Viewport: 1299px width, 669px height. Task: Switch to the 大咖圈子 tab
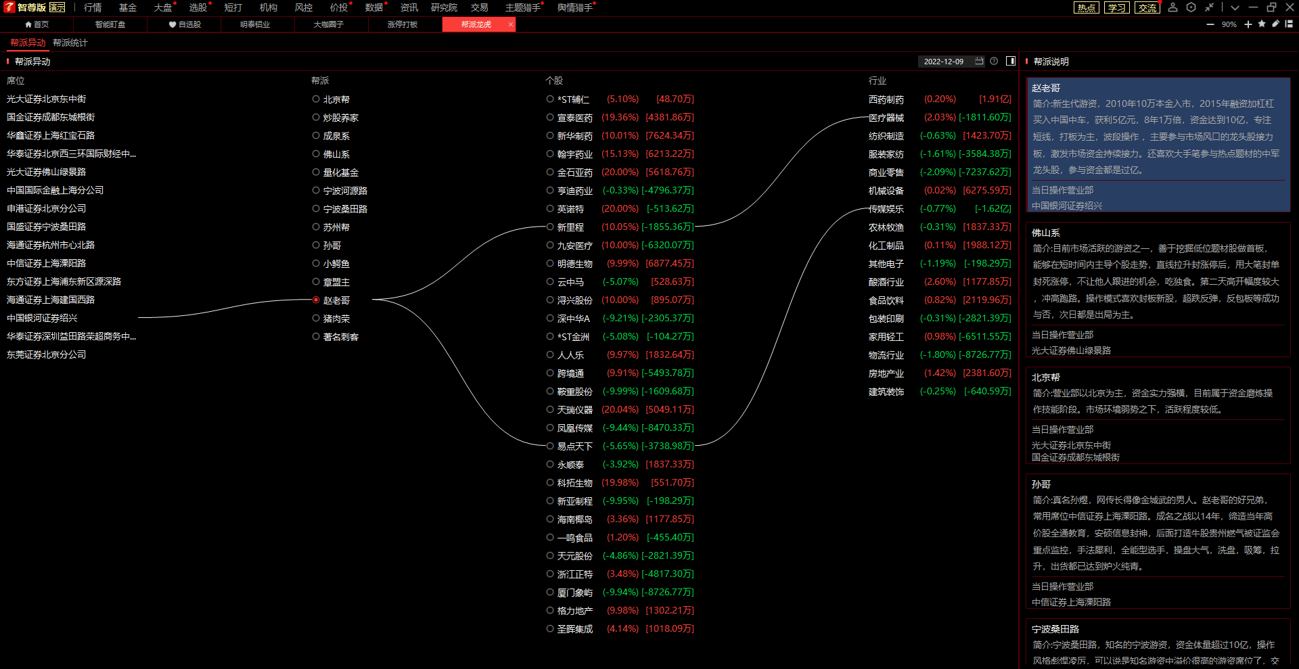(329, 24)
